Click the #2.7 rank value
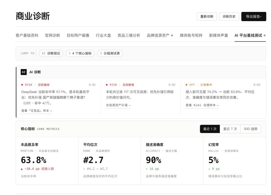This screenshot has width=271, height=195. coord(93,160)
